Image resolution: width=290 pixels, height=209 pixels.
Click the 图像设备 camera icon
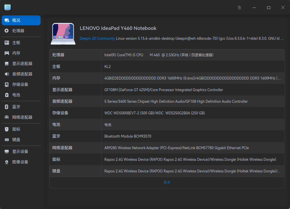(7, 162)
